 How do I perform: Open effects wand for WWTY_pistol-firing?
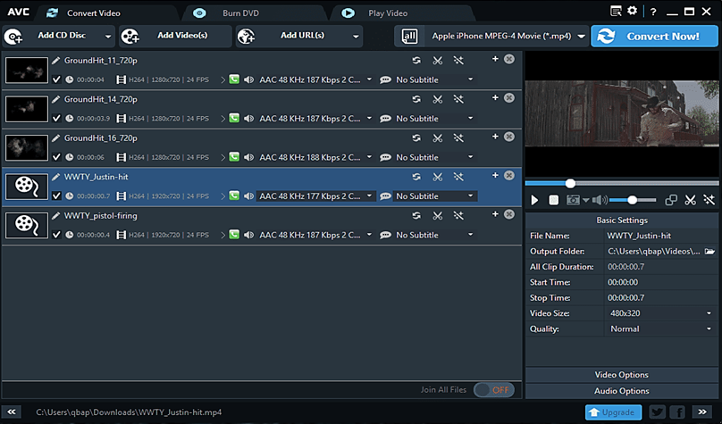click(x=458, y=215)
